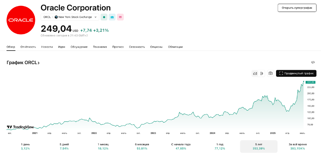321x156 pixels.
Task: Click the 2023 label on time axis
Action: tap(153, 133)
